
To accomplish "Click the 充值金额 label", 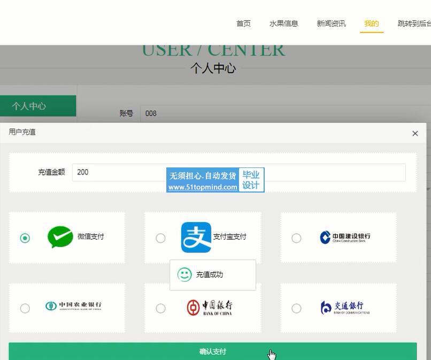I will pyautogui.click(x=51, y=172).
